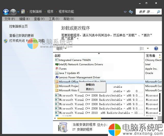Image resolution: width=164 pixels, height=136 pixels.
Task: Click Apple Inc. publisher cell
Action: [151, 69]
